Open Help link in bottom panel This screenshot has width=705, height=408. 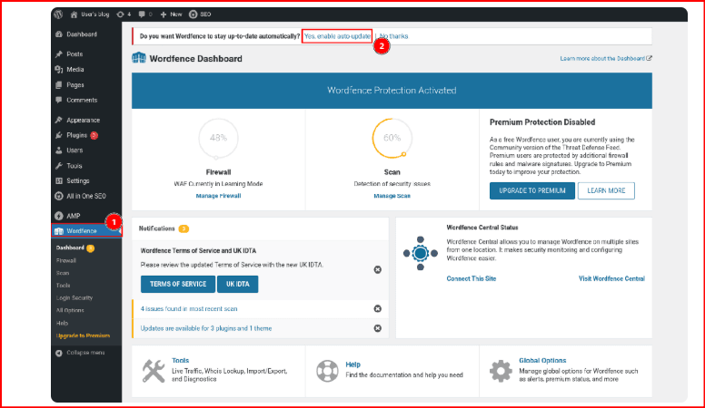pyautogui.click(x=352, y=364)
